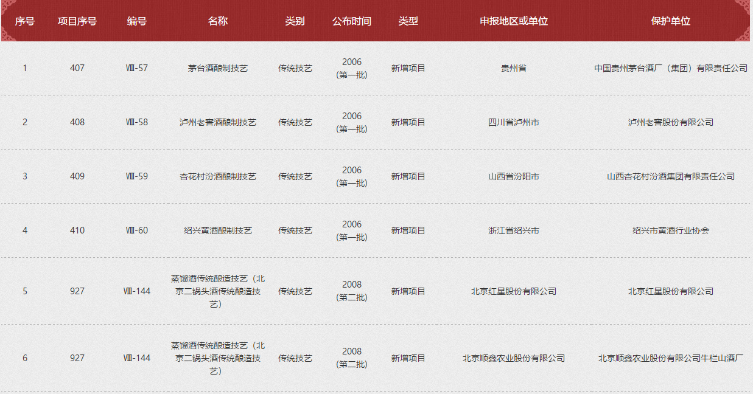Click serial number 6 in the 牛栏山 row

pyautogui.click(x=25, y=358)
